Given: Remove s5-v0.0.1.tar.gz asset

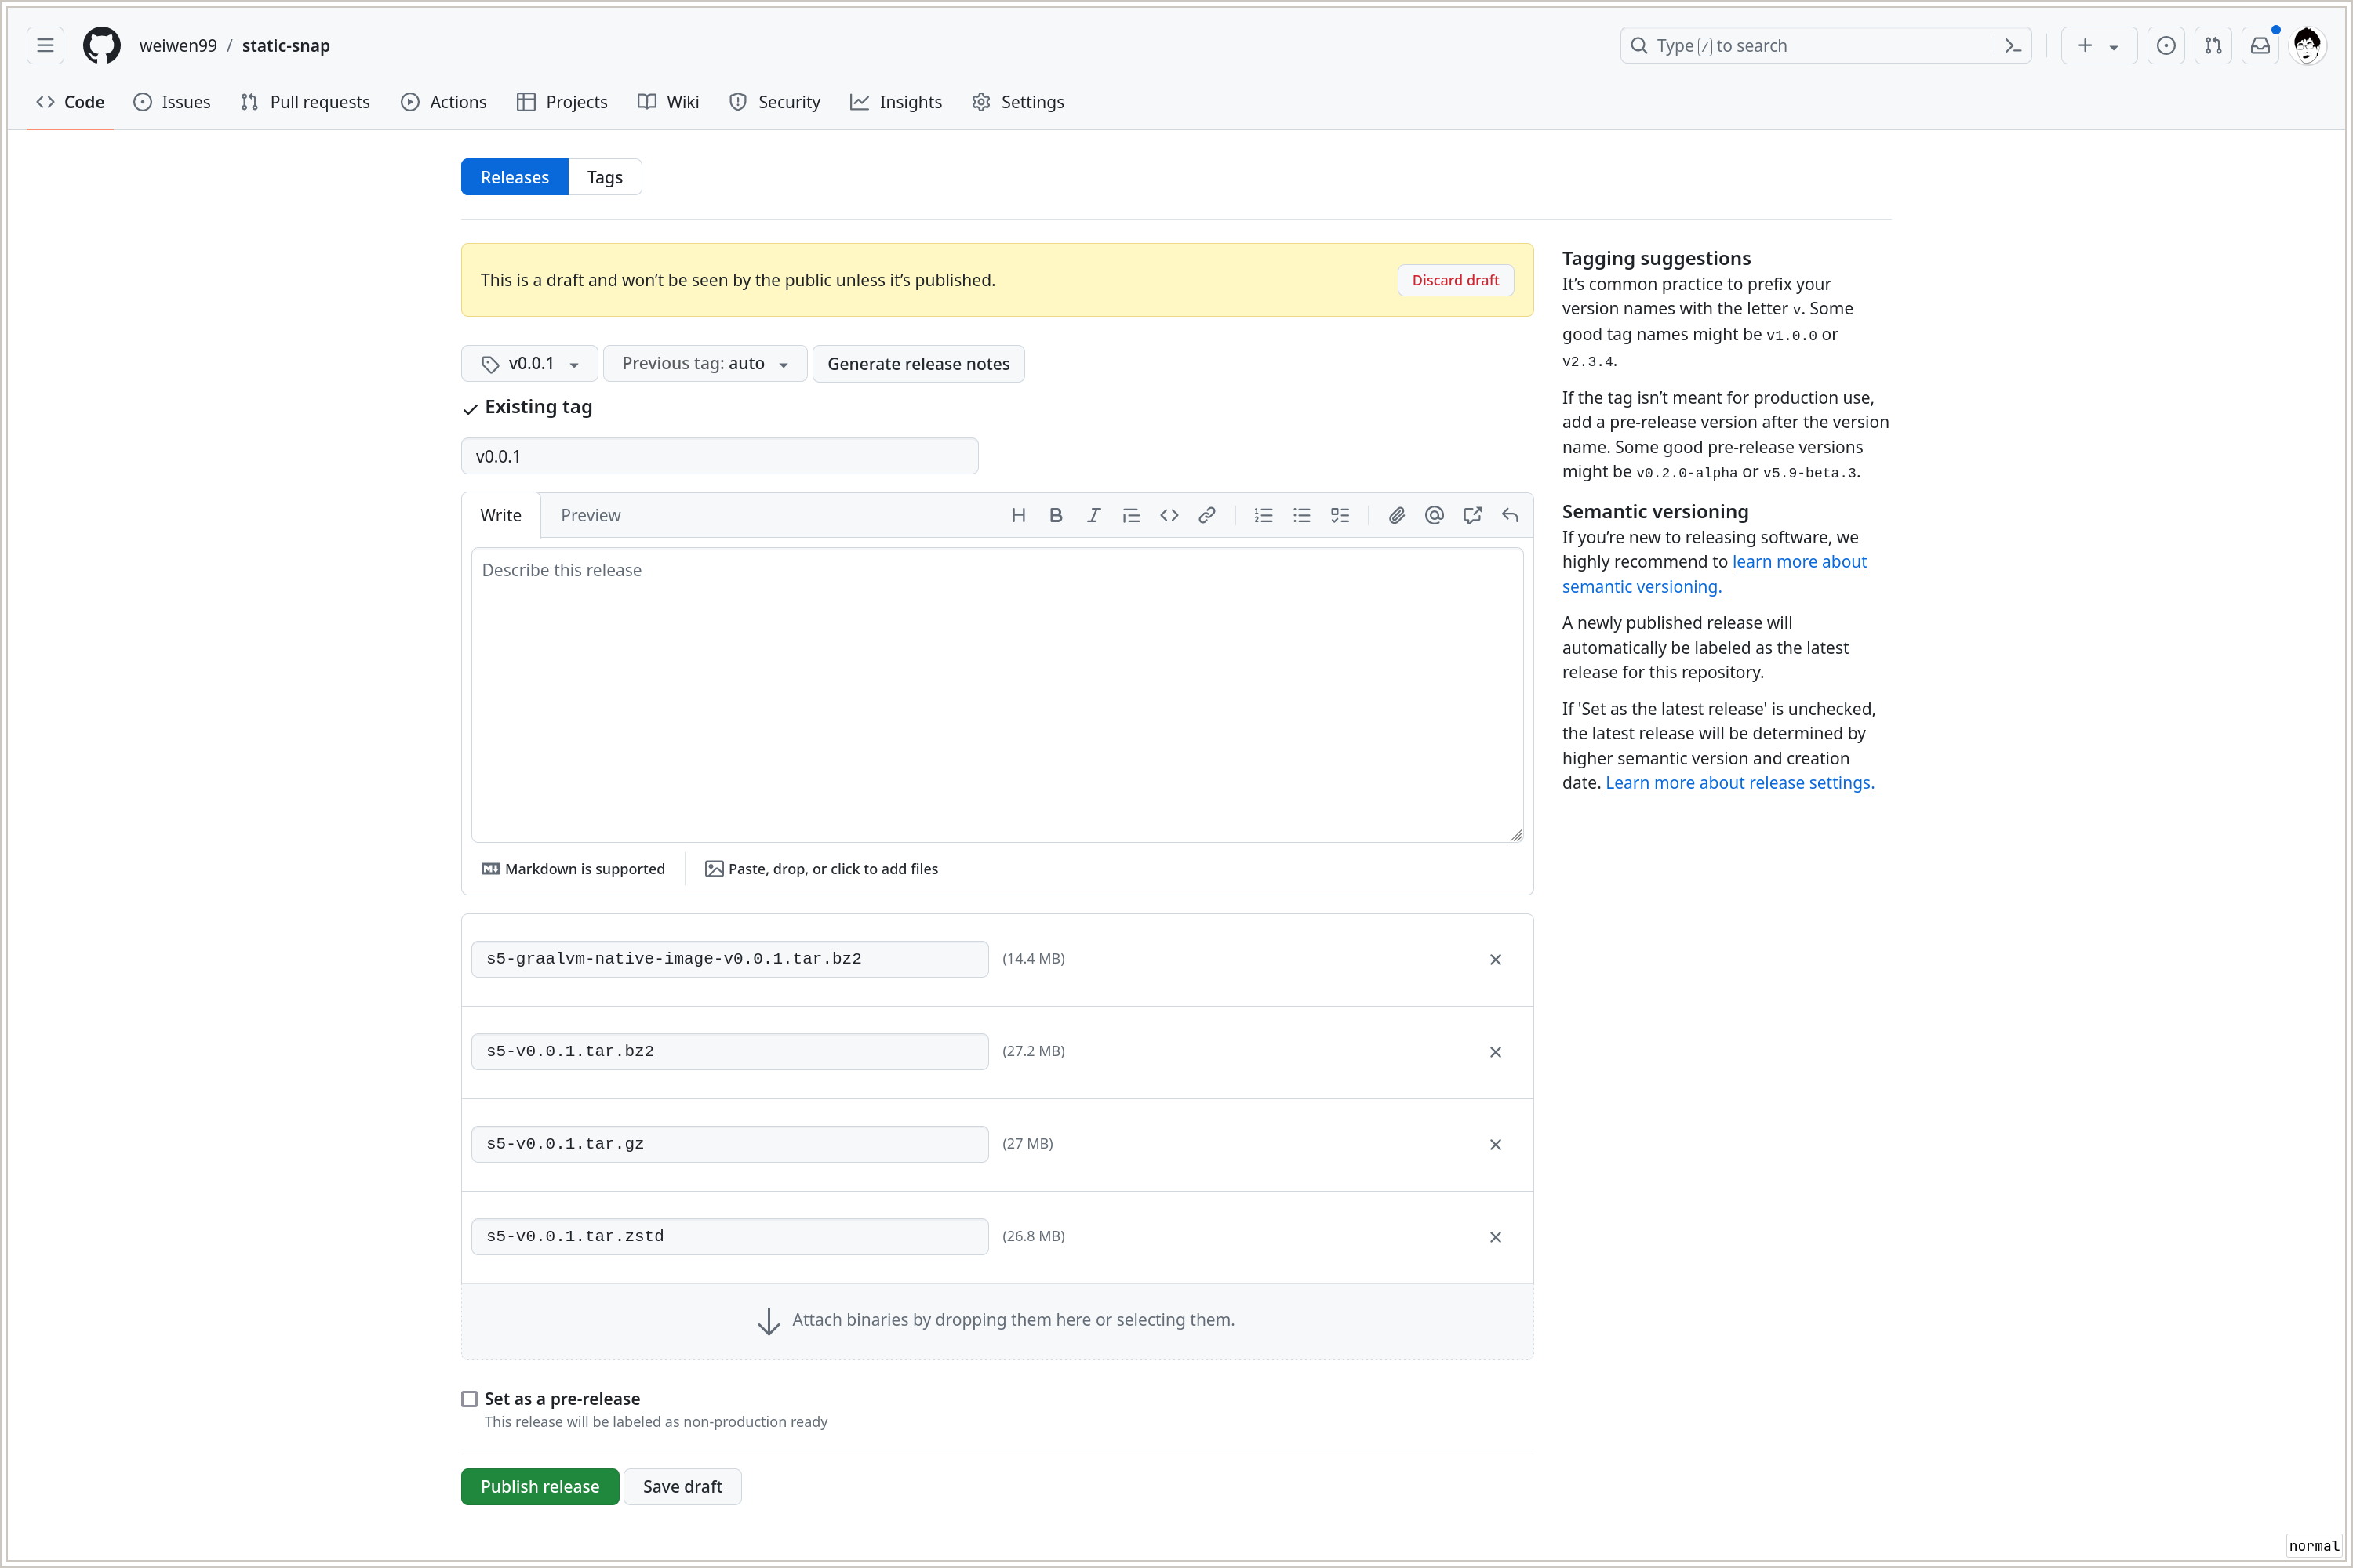Looking at the screenshot, I should 1496,1144.
